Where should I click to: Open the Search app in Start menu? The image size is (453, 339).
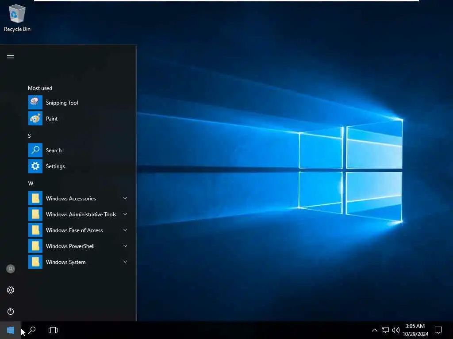click(x=78, y=150)
